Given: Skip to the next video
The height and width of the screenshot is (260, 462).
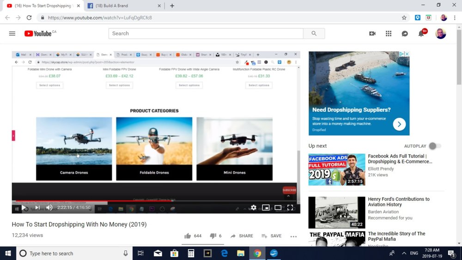Looking at the screenshot, I should [x=37, y=208].
